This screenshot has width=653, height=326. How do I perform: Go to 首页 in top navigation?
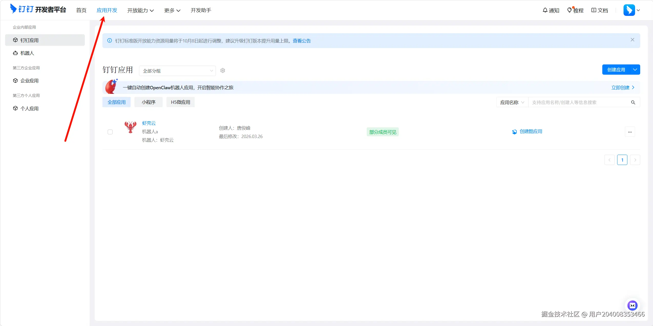(81, 10)
